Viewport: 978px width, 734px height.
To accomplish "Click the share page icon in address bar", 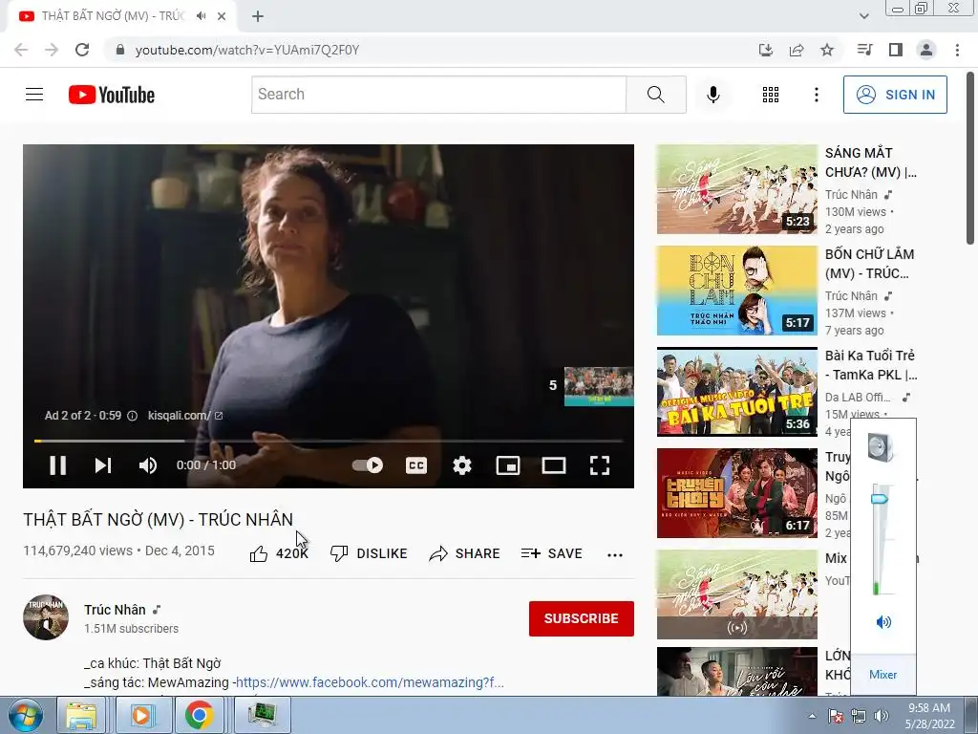I will tap(797, 50).
